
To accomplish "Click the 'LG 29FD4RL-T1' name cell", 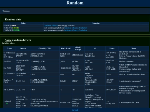I will [x=9, y=74].
